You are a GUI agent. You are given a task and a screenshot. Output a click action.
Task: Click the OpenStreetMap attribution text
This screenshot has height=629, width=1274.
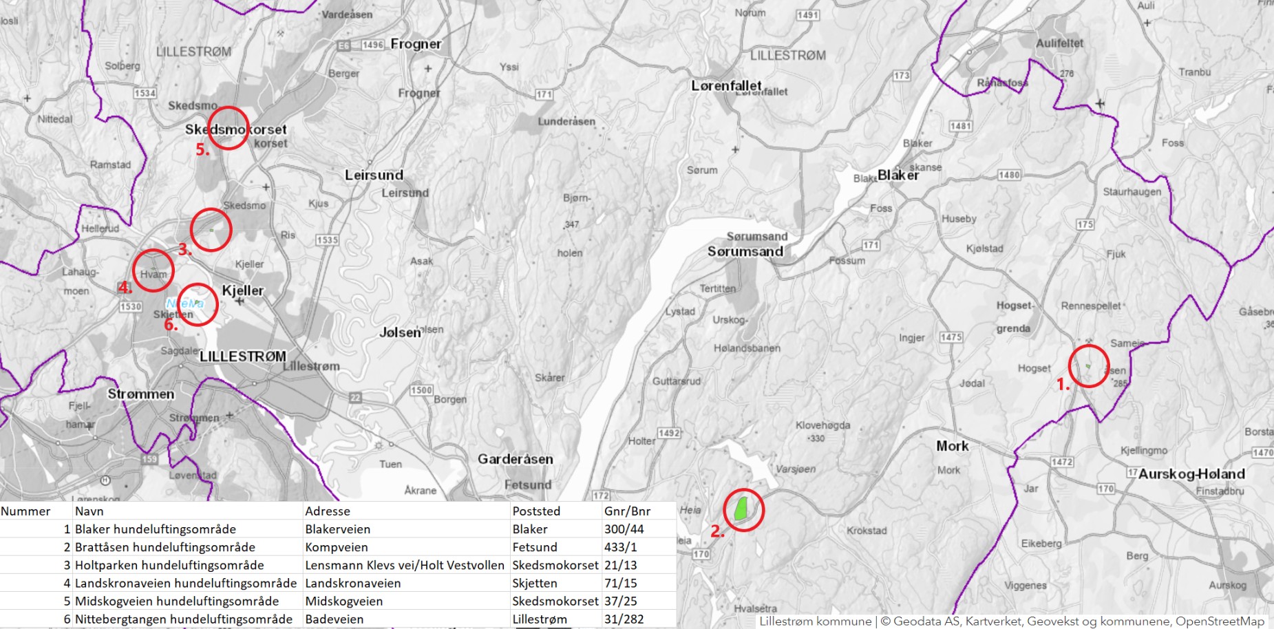(x=1220, y=621)
